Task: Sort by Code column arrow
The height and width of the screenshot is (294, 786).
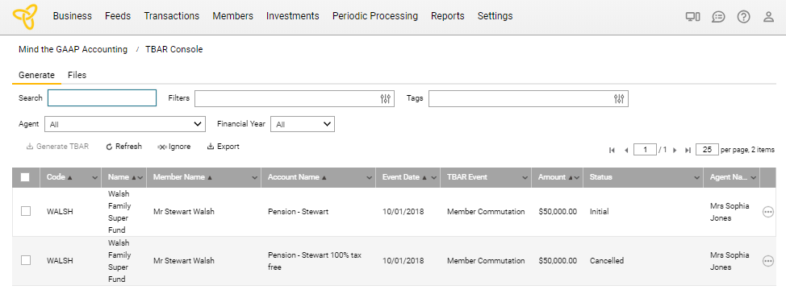Action: tap(69, 177)
